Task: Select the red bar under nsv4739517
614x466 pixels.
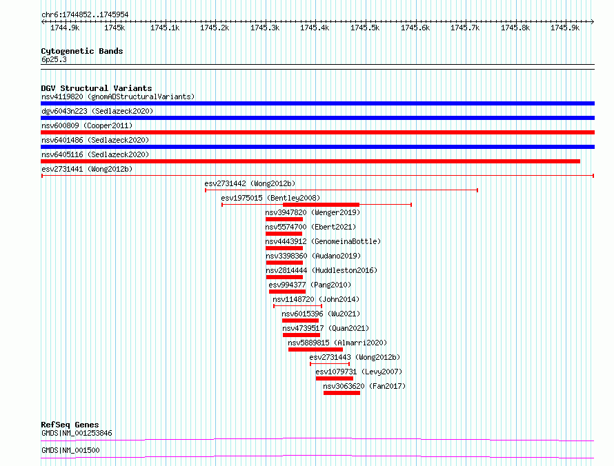Action: [x=301, y=335]
